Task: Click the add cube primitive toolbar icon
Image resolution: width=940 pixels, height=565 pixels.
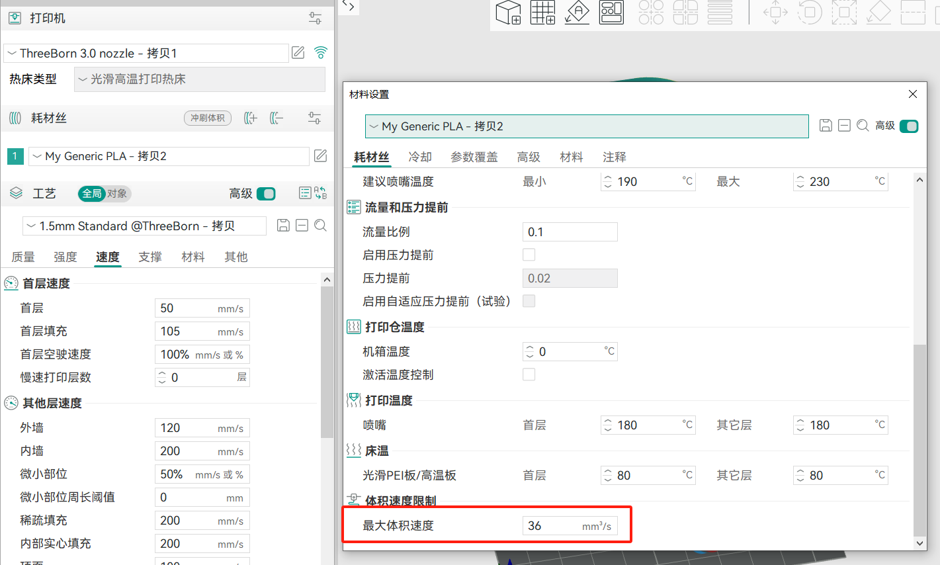Action: (508, 13)
